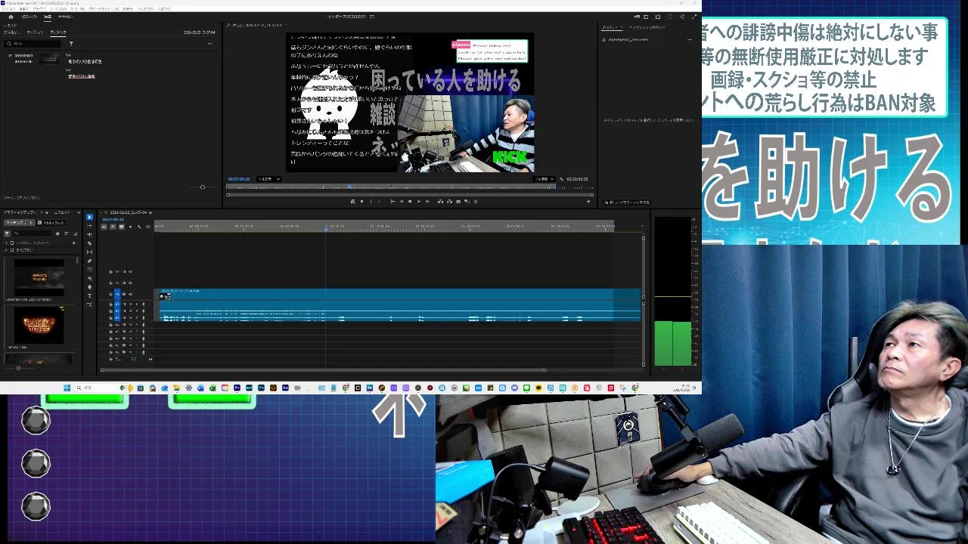Open the Essential Sound tab
Screen dimensions: 968x544
coord(647,28)
